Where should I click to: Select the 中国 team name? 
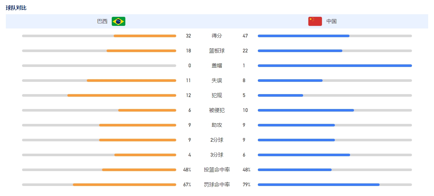pyautogui.click(x=331, y=21)
